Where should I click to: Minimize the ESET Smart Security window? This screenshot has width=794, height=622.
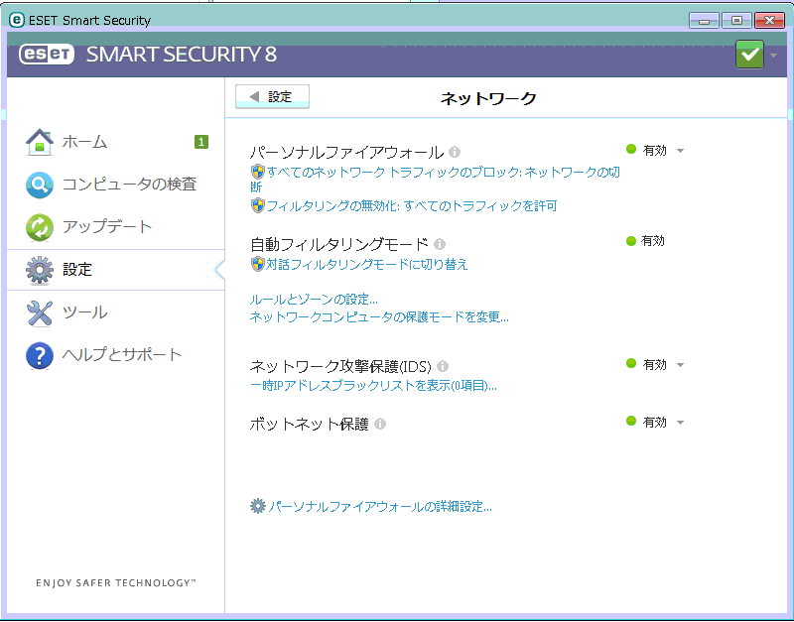(704, 20)
